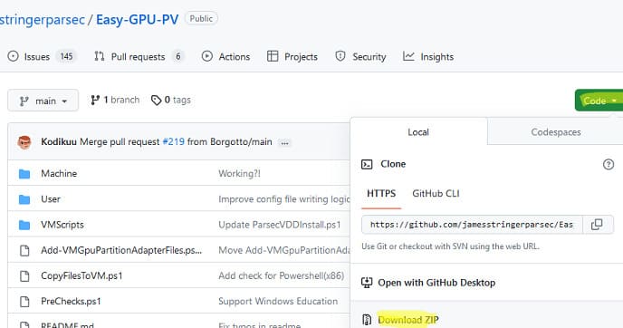Open the Easy-GPU-PV repository link
623x328 pixels.
pyautogui.click(x=137, y=20)
